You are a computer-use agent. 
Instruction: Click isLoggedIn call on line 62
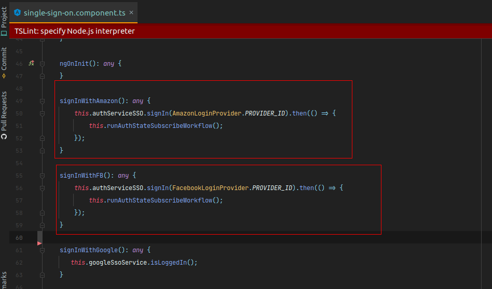pos(169,263)
